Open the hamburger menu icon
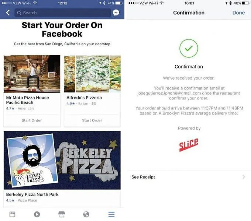The height and width of the screenshot is (221, 251). point(111,214)
